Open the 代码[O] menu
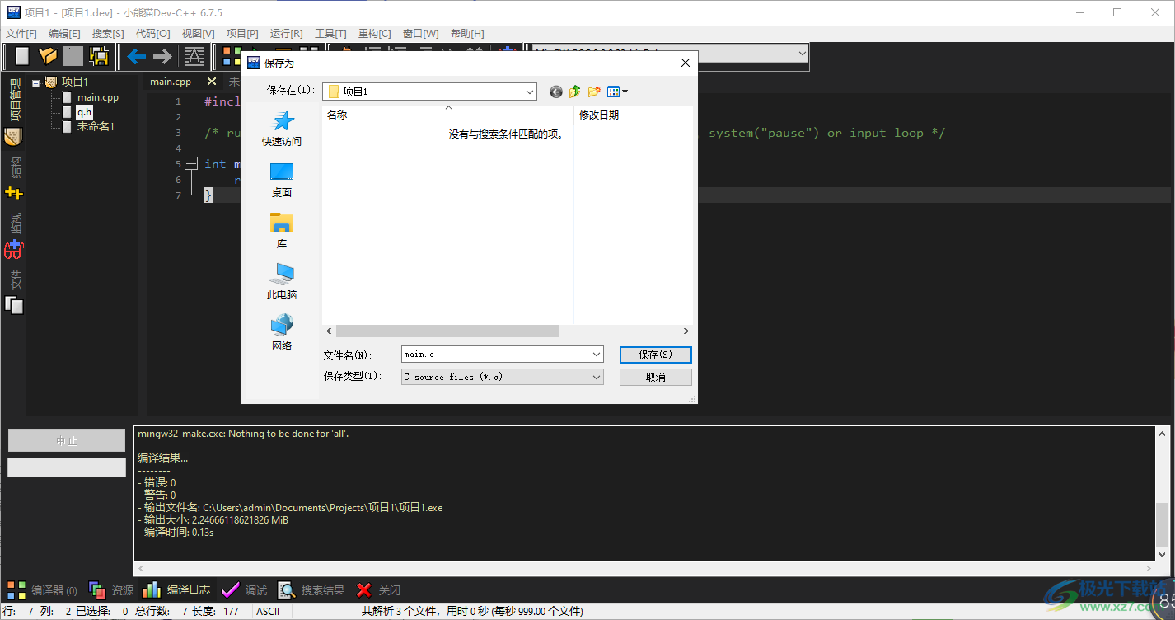Screen dimensions: 1175x620 (x=152, y=34)
